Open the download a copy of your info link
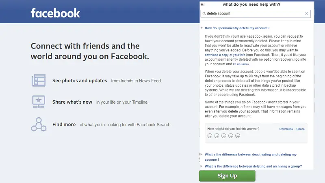The height and width of the screenshot is (183, 325). (x=225, y=55)
